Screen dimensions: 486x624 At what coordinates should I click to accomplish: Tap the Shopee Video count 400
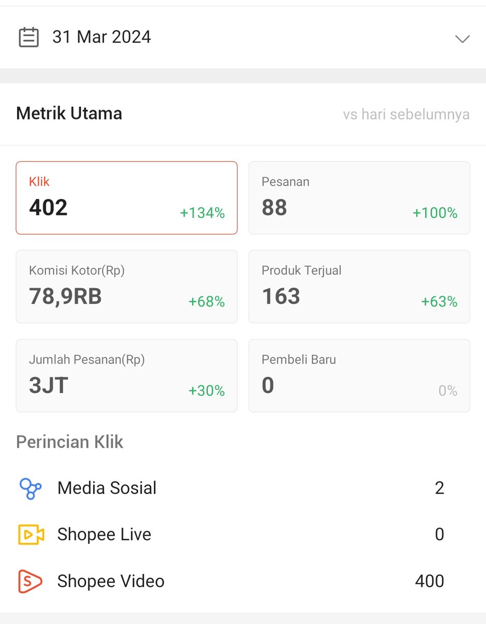[429, 581]
